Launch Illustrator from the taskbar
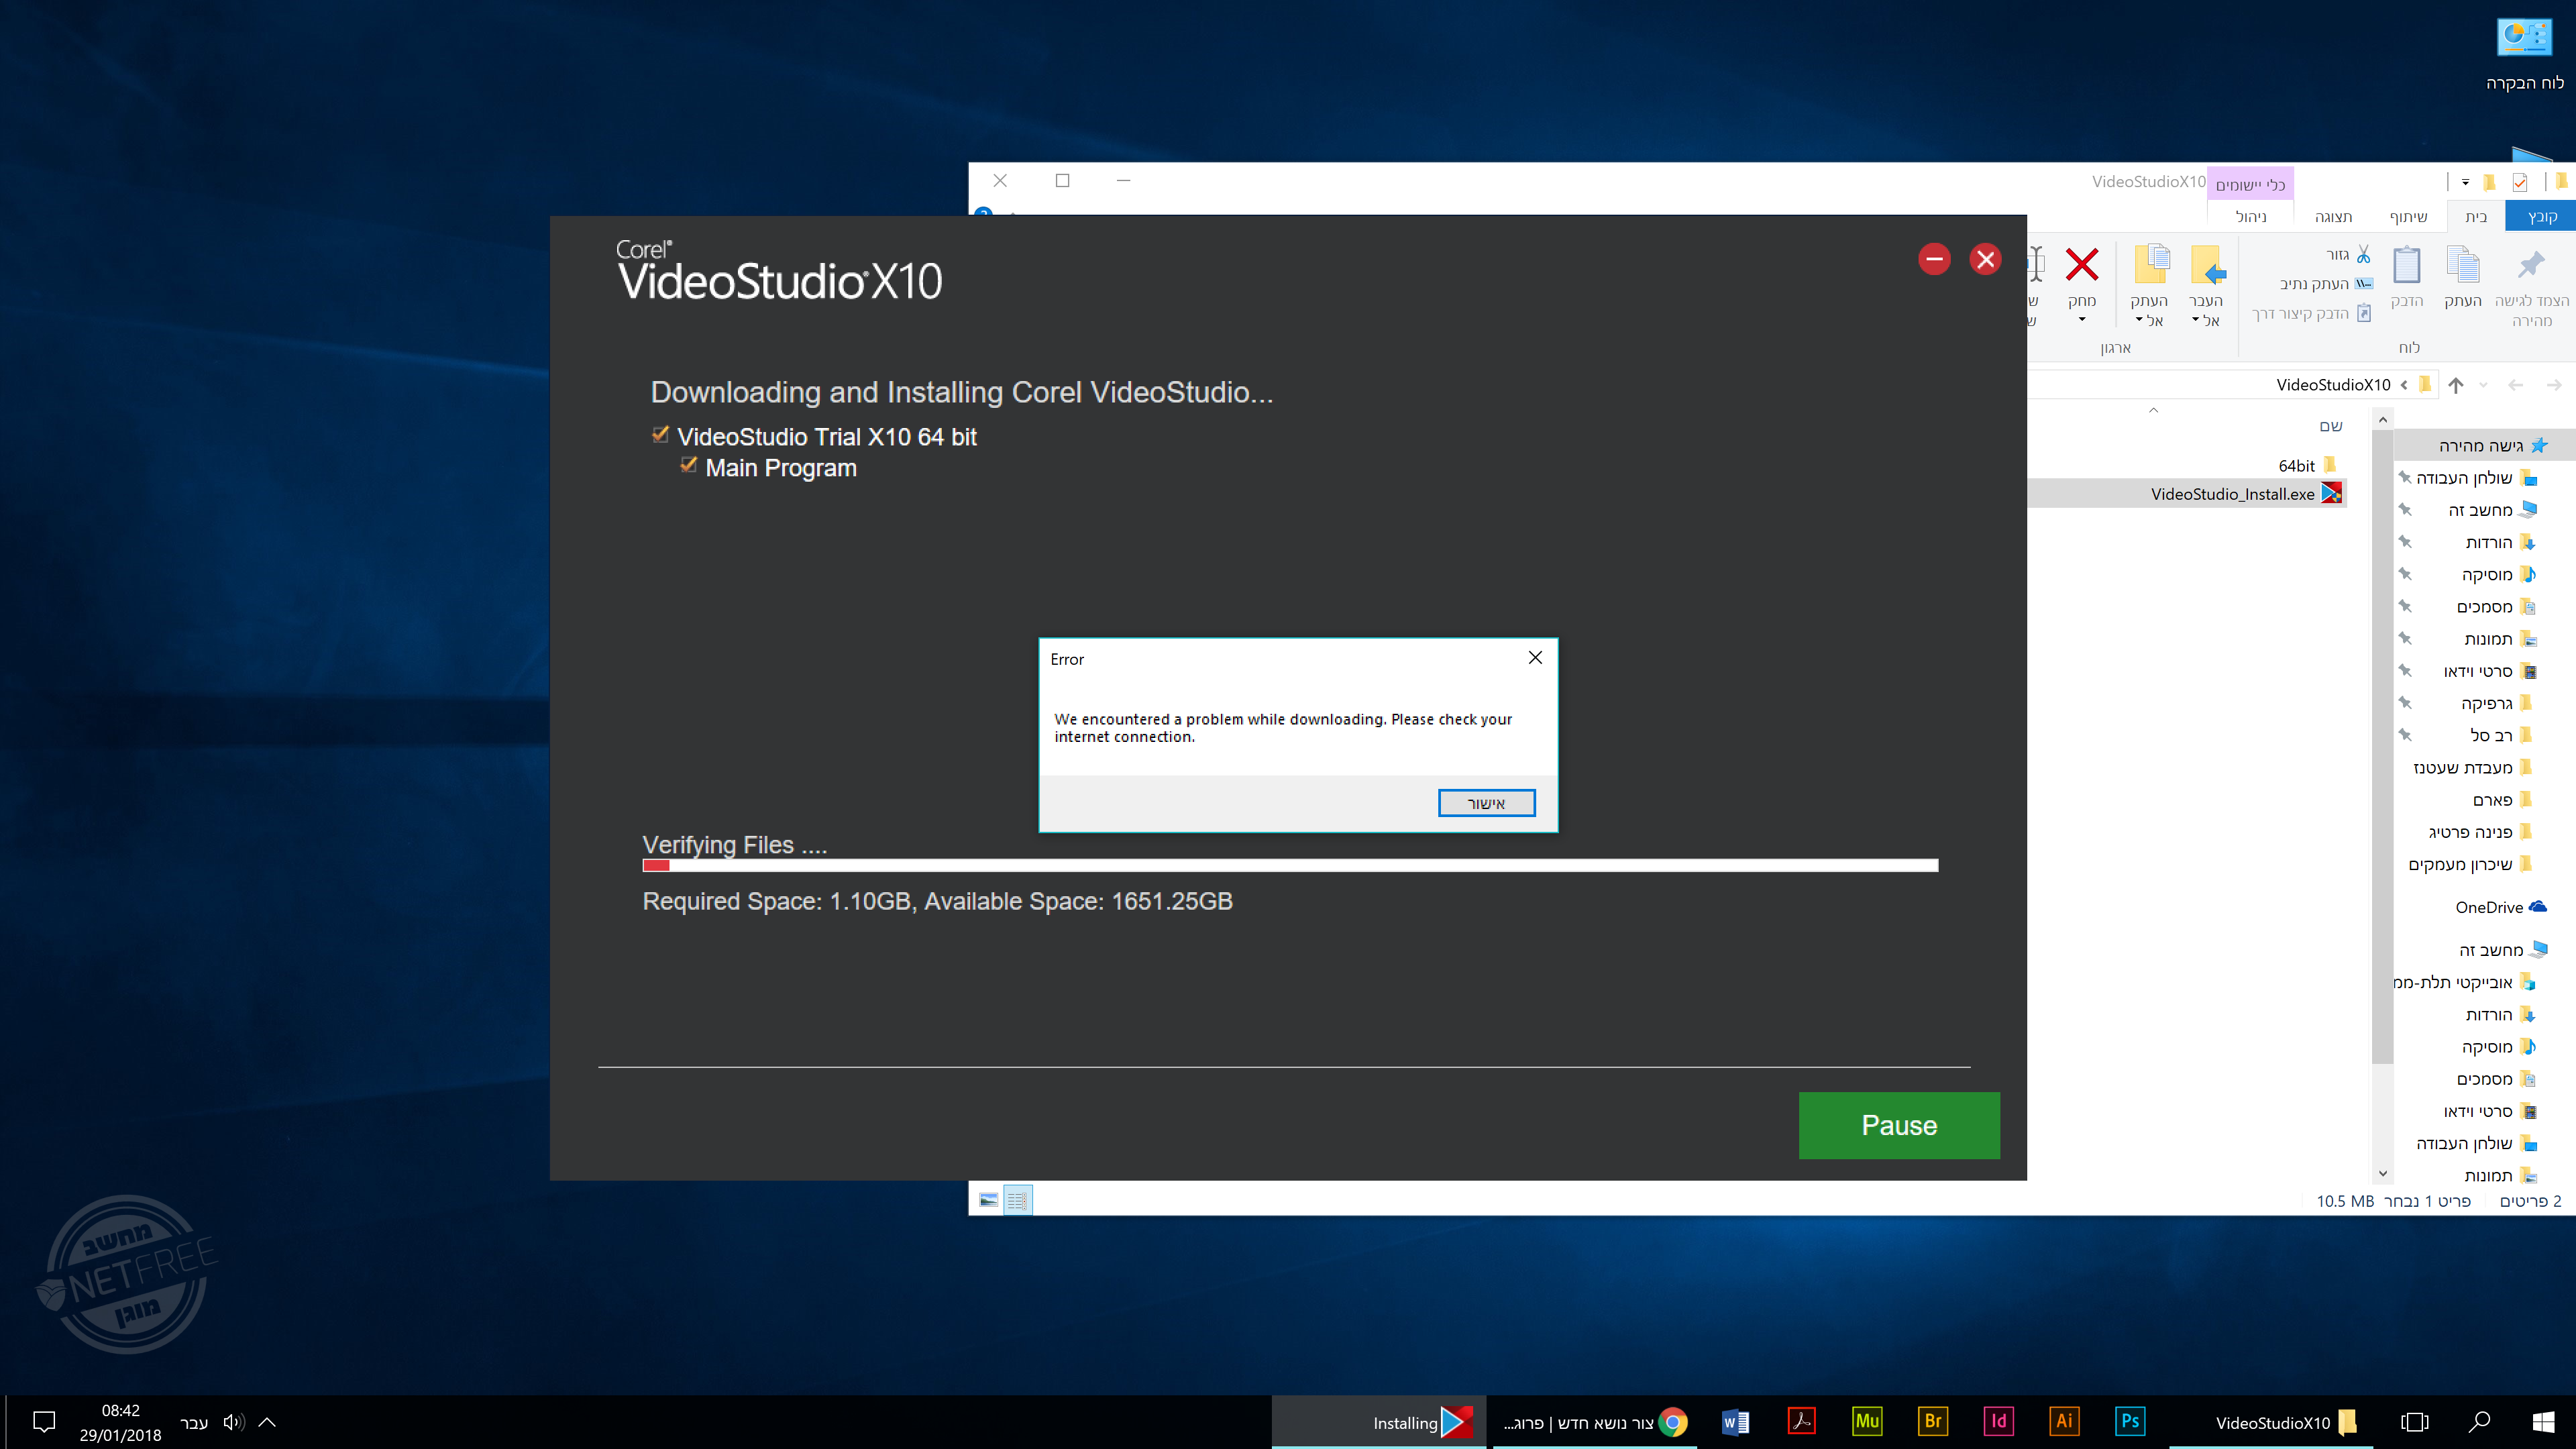The height and width of the screenshot is (1449, 2576). click(2064, 1422)
